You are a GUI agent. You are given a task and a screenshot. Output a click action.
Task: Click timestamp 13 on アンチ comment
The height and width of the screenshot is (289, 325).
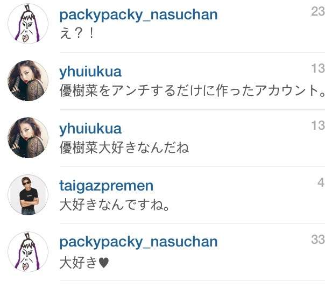[318, 68]
